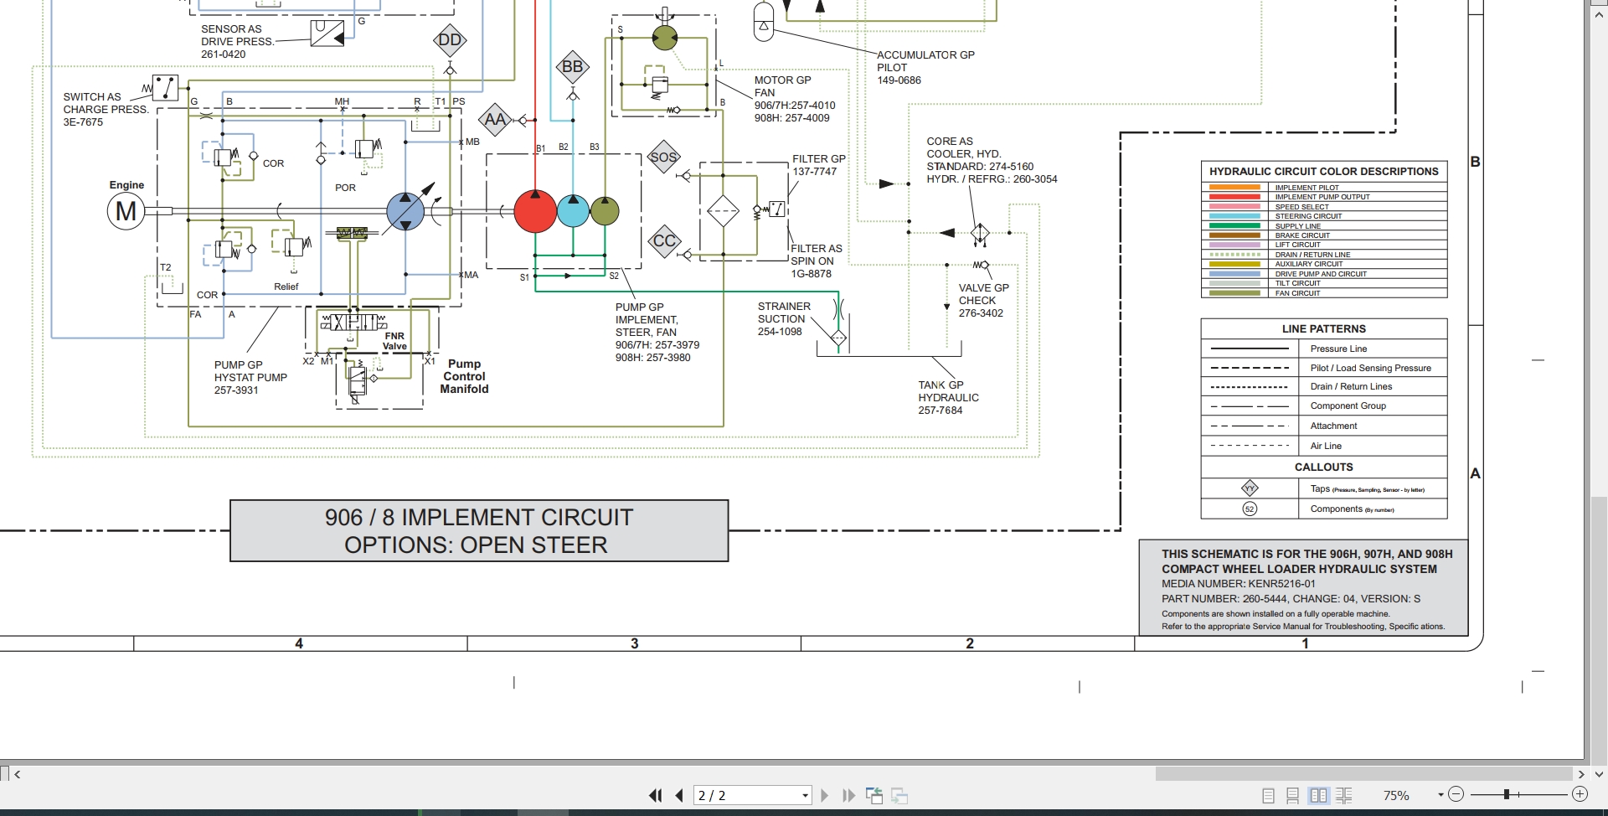The height and width of the screenshot is (816, 1608).
Task: Click the CC pressure tap diamond
Action: pos(664,241)
